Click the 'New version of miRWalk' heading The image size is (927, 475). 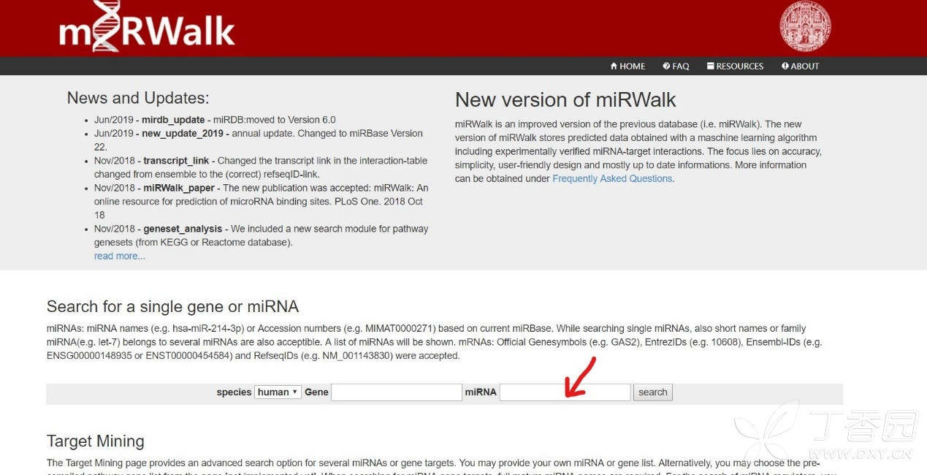(x=565, y=99)
